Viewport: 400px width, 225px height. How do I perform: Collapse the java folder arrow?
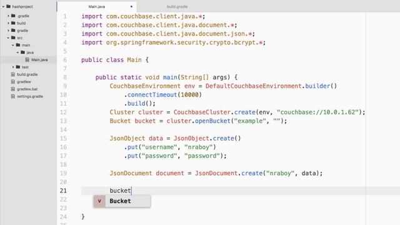tap(17, 52)
